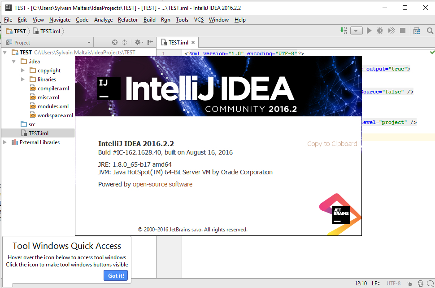This screenshot has height=288, width=435.
Task: Expand the libraries folder
Action: point(23,79)
